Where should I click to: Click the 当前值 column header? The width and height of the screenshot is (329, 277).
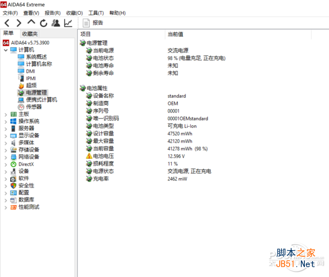coord(175,34)
